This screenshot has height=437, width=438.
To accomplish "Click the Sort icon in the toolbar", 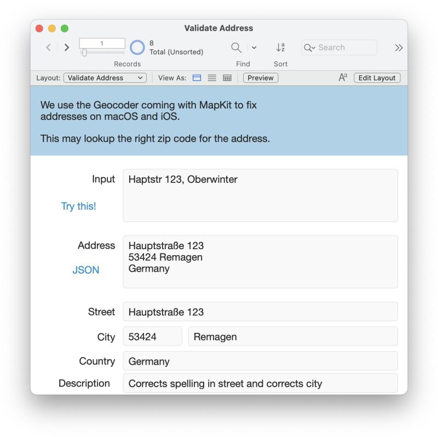I will point(281,48).
